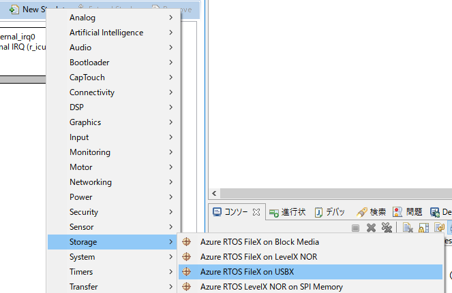Image resolution: width=452 pixels, height=293 pixels.
Task: Click the Remove All Terminated double-X icon
Action: click(387, 228)
